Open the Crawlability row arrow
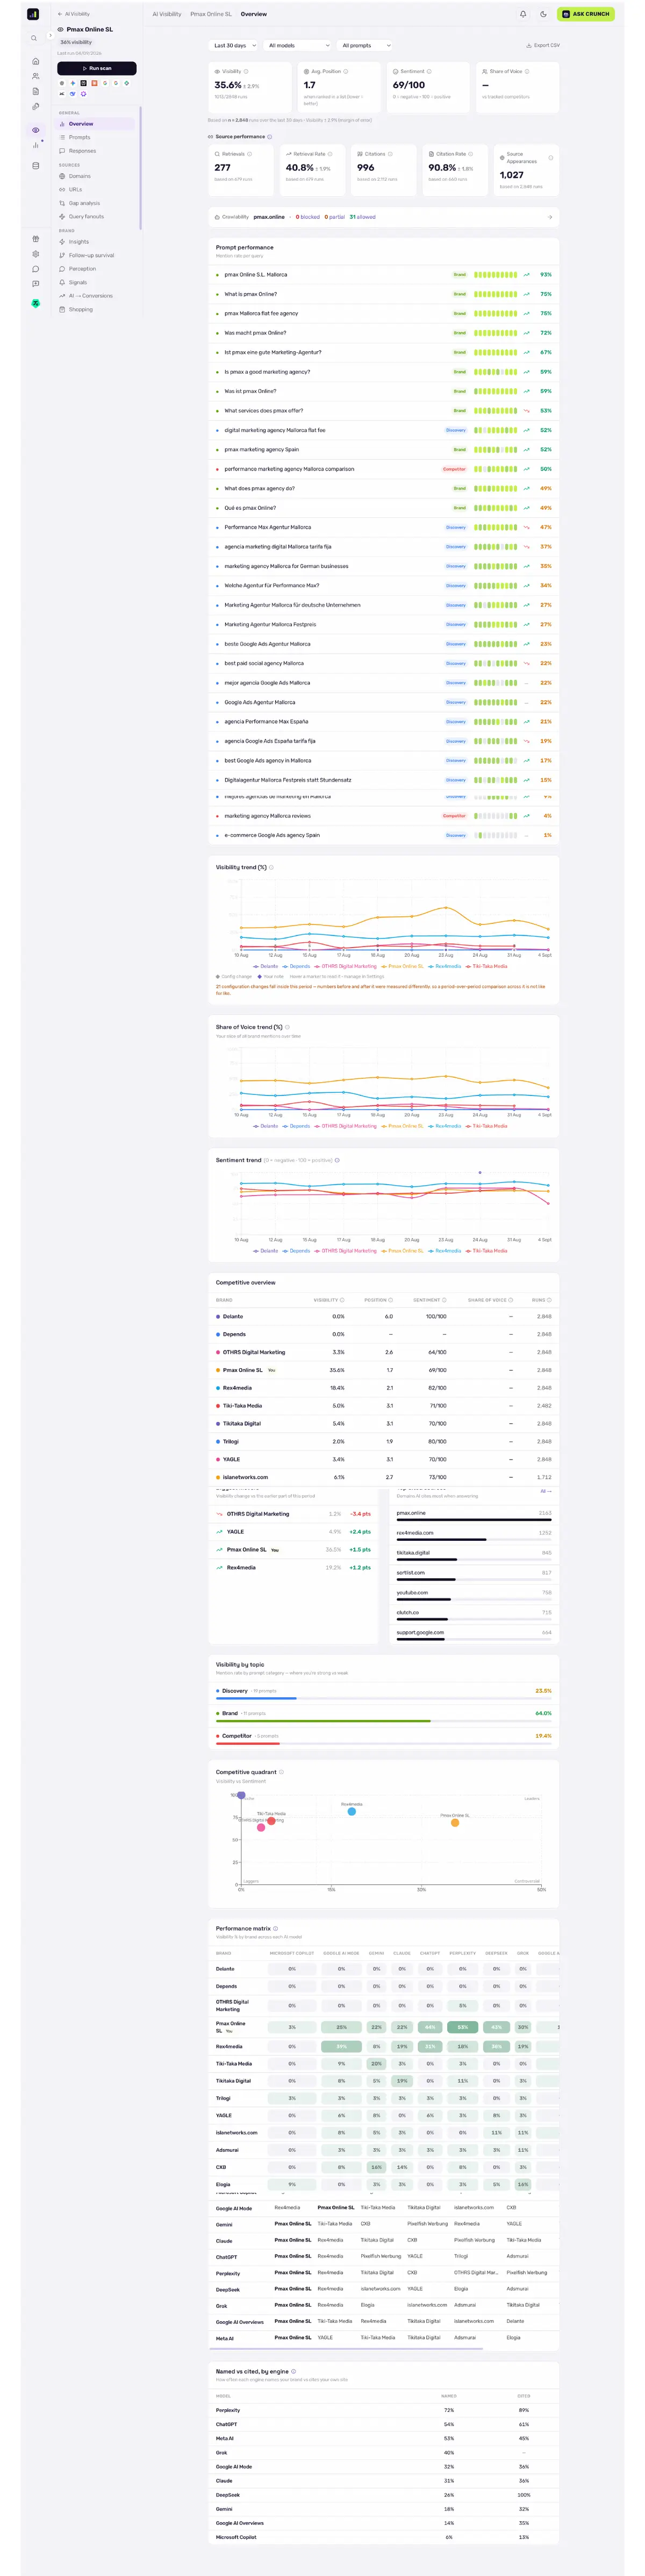Screen dimensions: 645x2576 (x=549, y=217)
